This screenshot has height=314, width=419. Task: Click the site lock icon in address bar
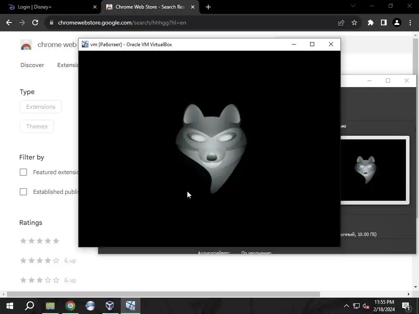coord(52,23)
